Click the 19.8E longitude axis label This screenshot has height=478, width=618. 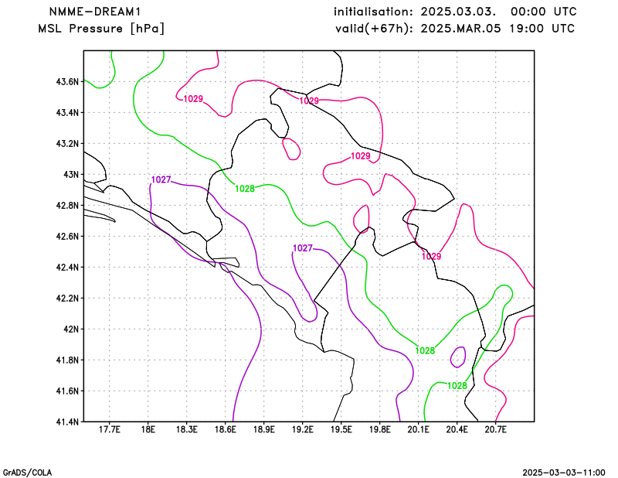(379, 429)
